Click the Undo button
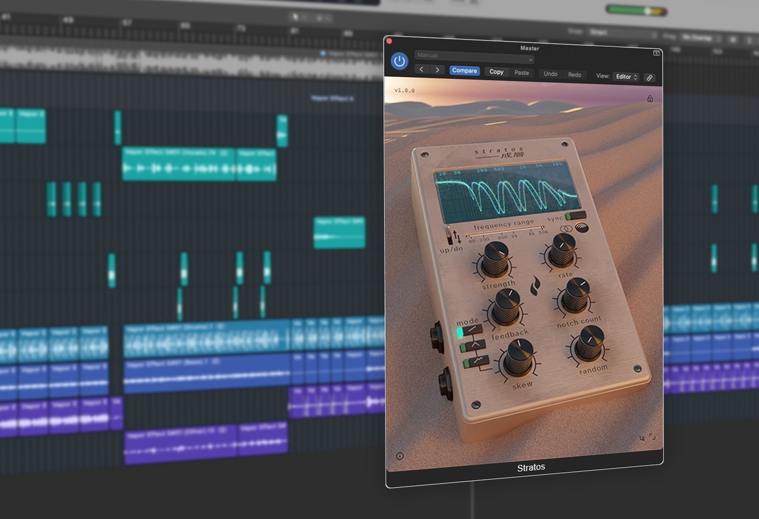759x519 pixels. click(551, 74)
